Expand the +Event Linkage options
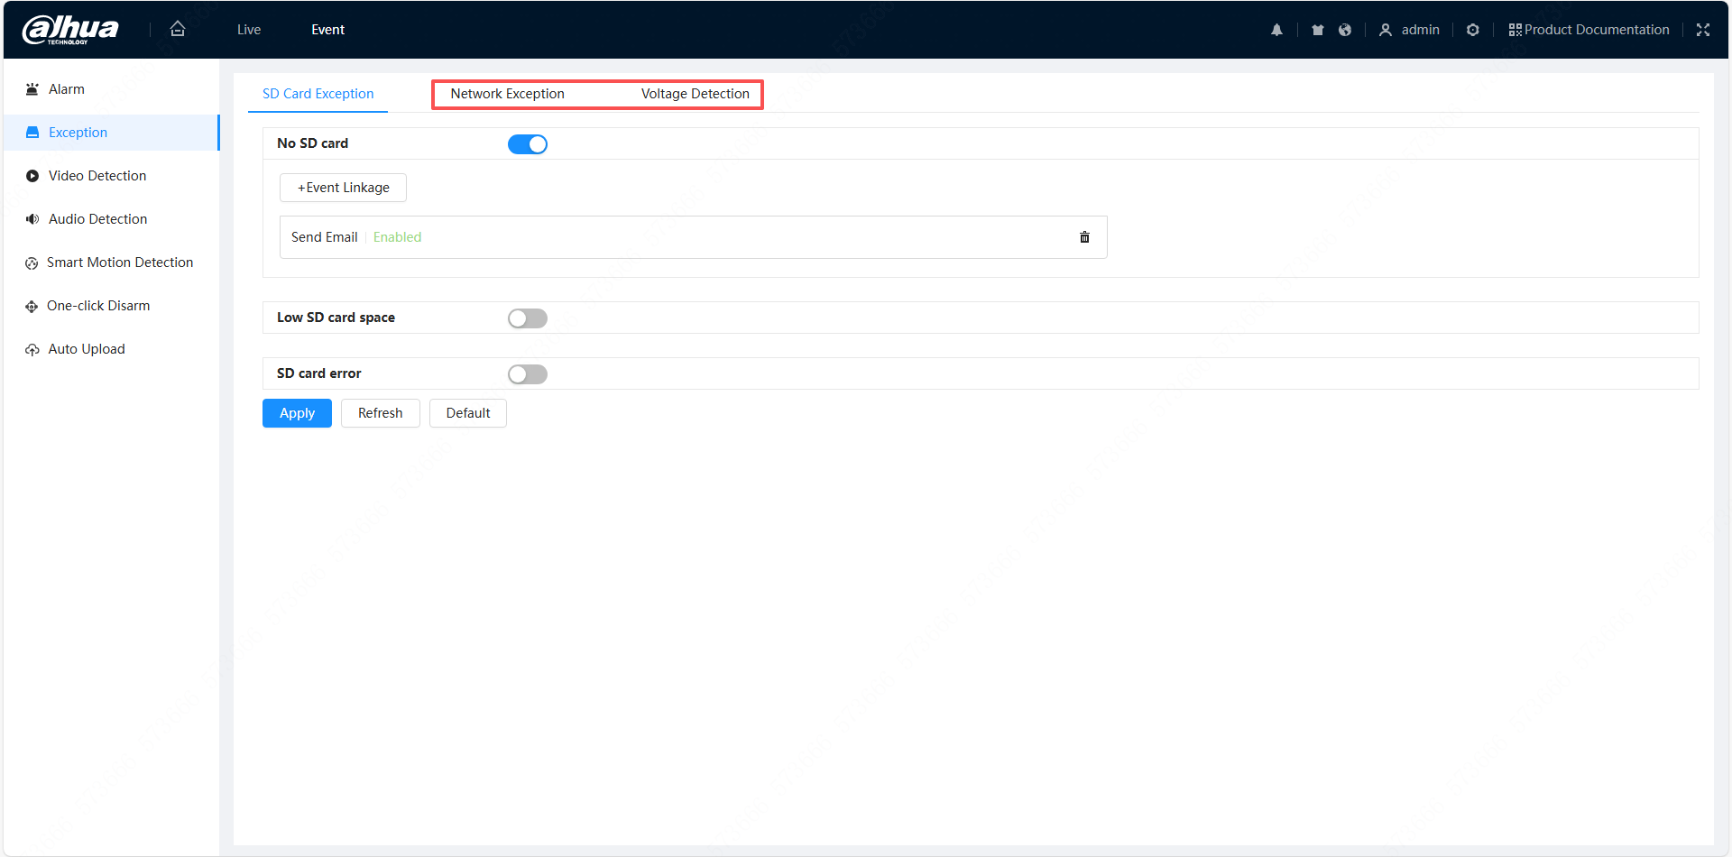The width and height of the screenshot is (1732, 857). pyautogui.click(x=343, y=188)
